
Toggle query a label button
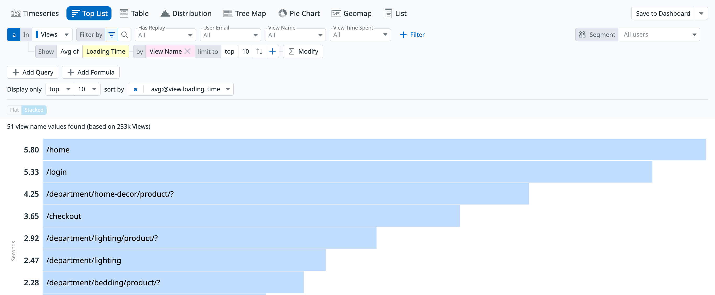pos(14,35)
